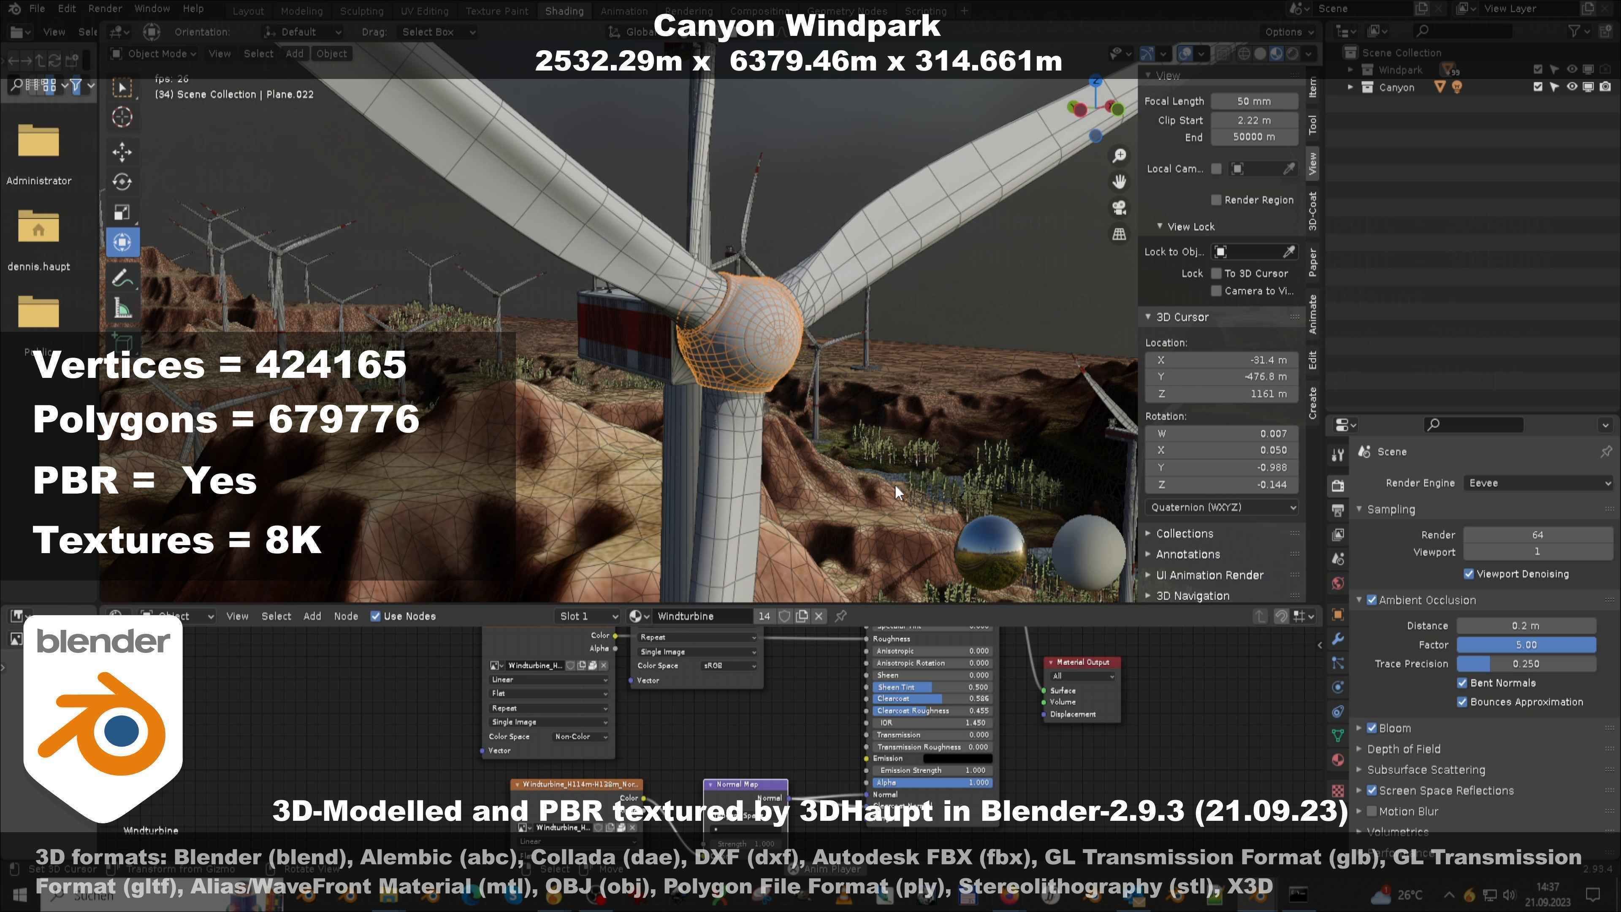The image size is (1621, 912).
Task: Toggle camera view icon
Action: [x=1119, y=208]
